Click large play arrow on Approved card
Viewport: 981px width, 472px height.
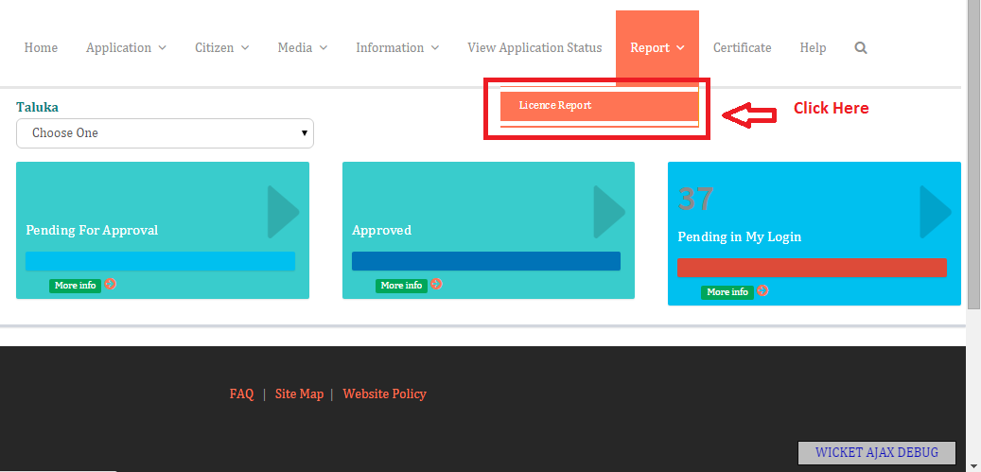[609, 212]
